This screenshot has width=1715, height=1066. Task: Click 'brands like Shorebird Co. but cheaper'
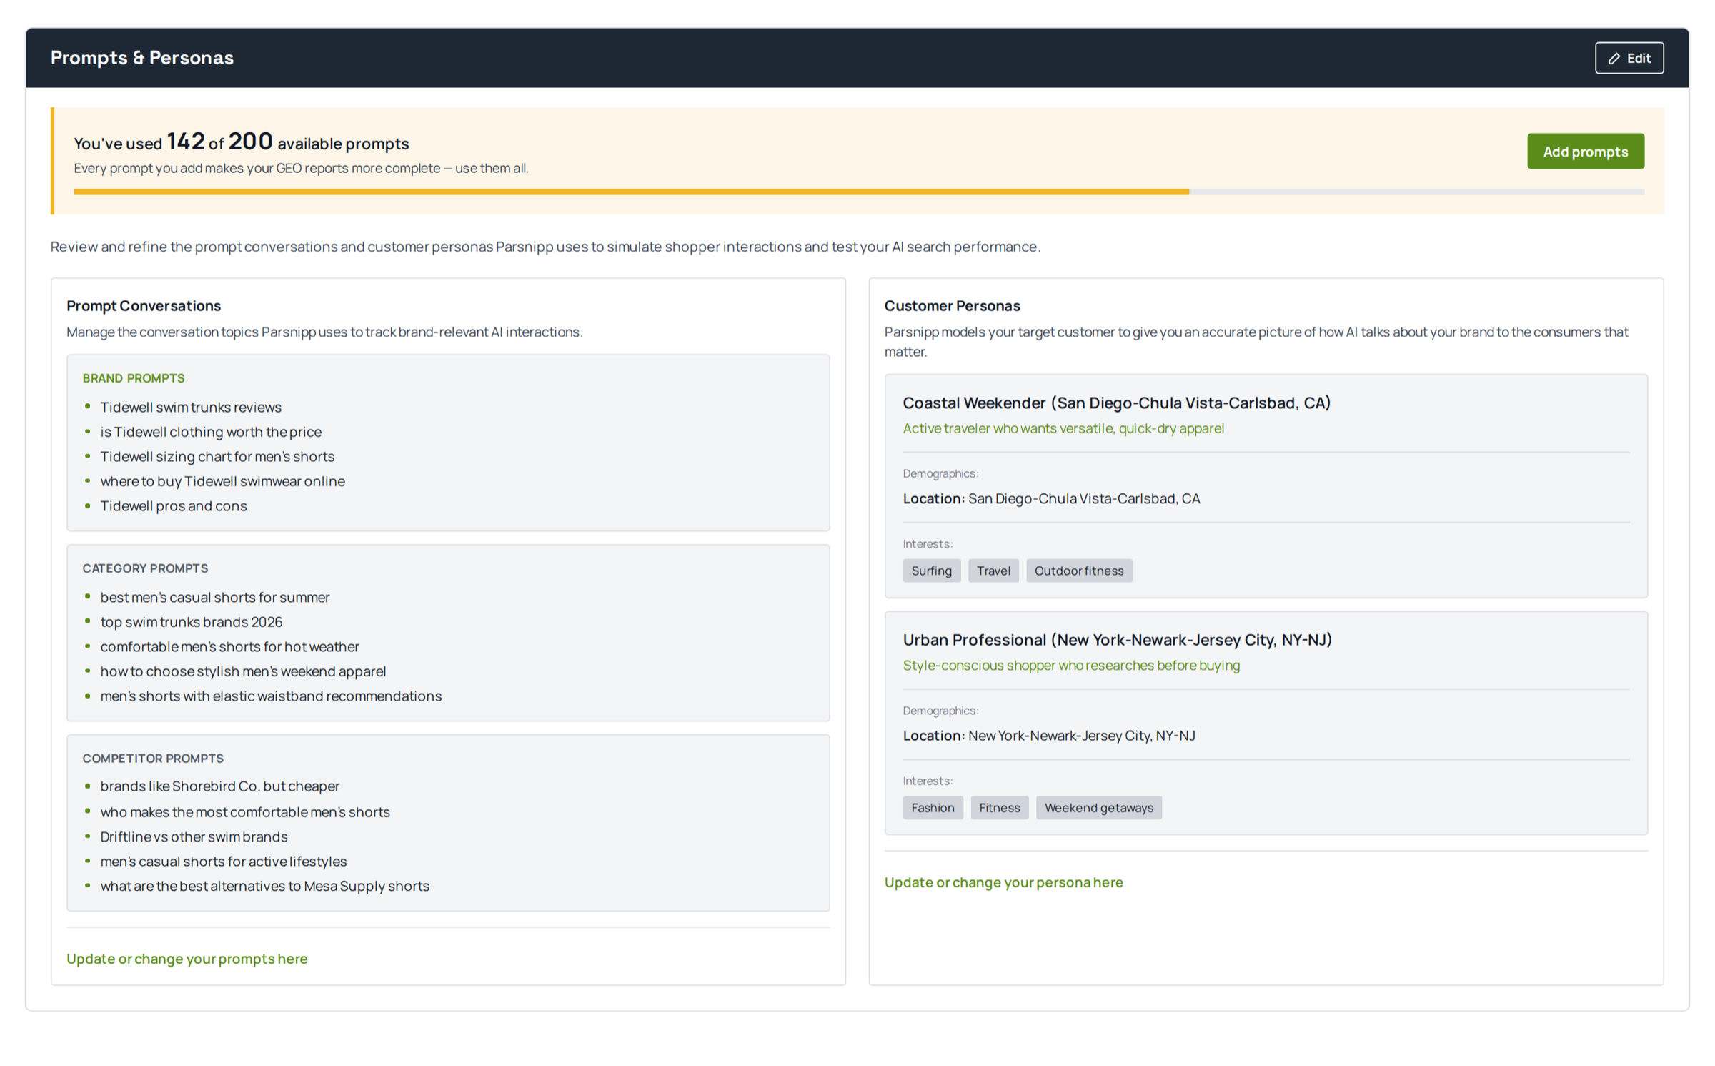(220, 785)
